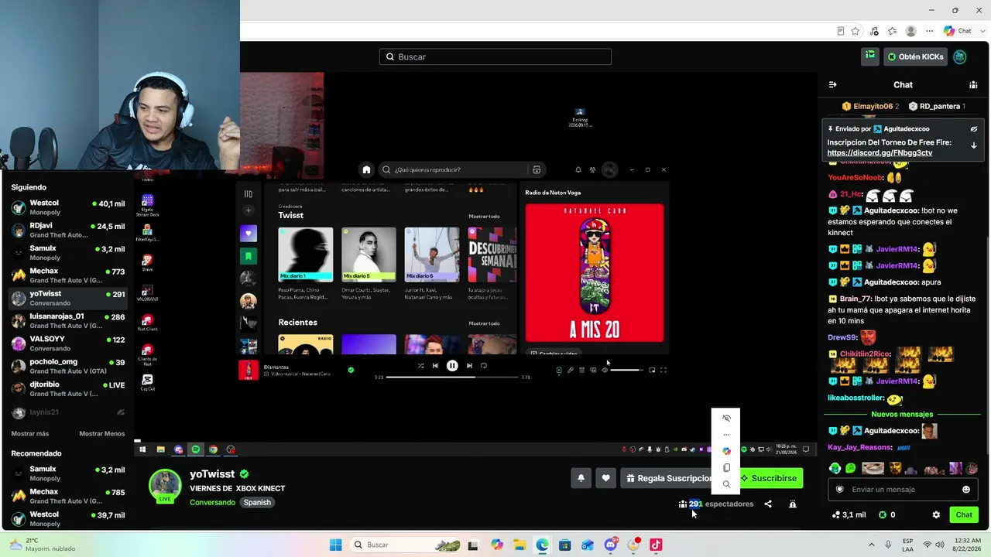Viewport: 991px width, 557px height.
Task: Open TikTok from the taskbar
Action: [x=656, y=545]
